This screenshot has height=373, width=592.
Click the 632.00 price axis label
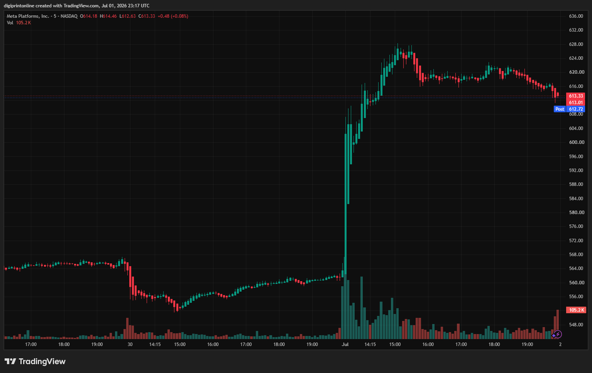(576, 30)
